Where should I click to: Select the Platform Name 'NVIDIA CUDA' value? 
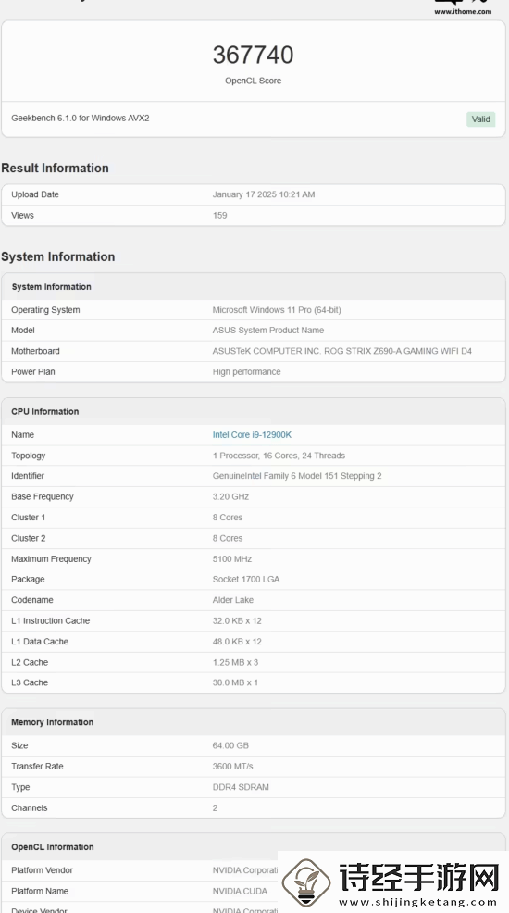click(x=240, y=892)
